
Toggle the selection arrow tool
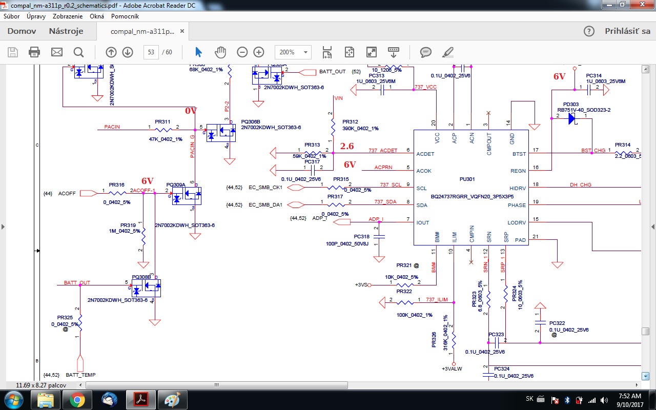tap(199, 52)
